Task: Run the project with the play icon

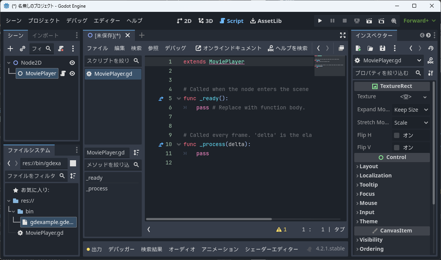Action: (x=320, y=21)
